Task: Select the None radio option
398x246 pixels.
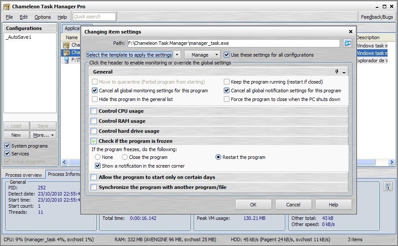Action: (98, 157)
